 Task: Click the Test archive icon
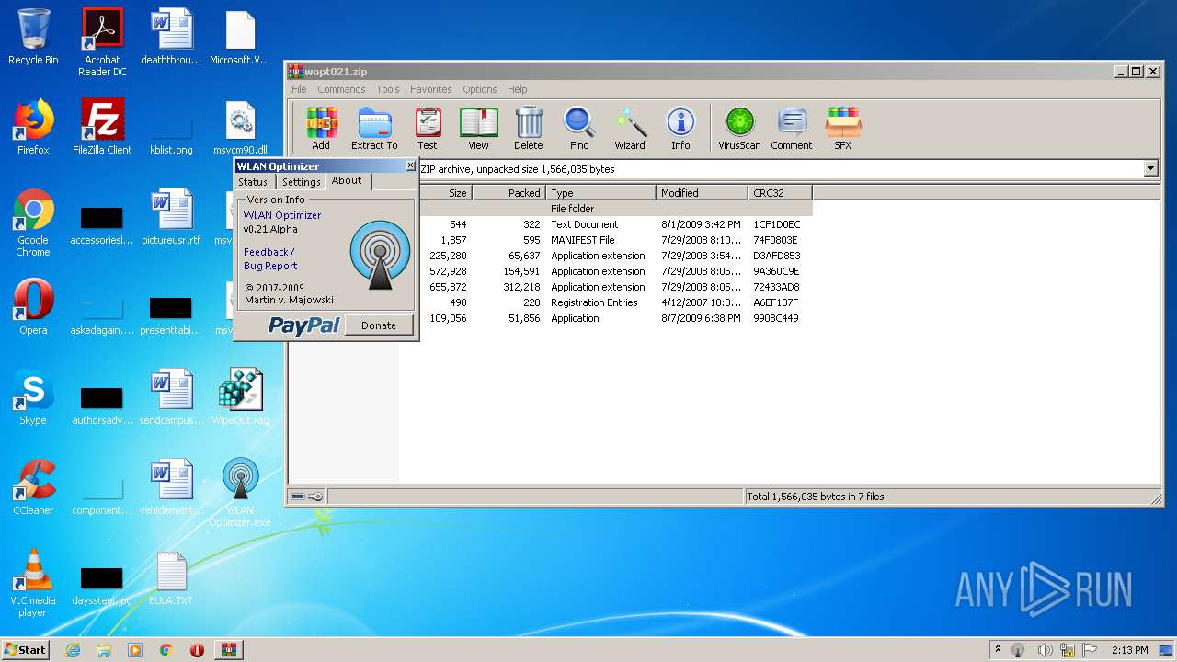[428, 128]
